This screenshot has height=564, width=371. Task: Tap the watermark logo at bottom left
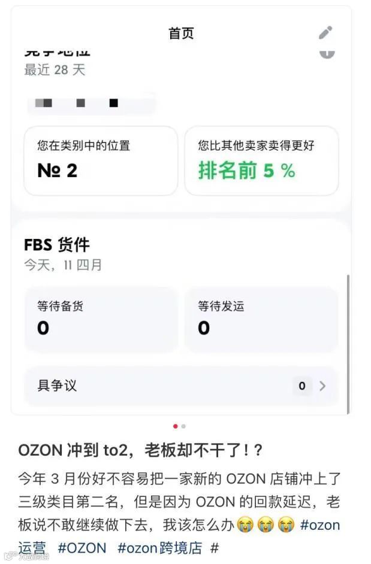27,557
